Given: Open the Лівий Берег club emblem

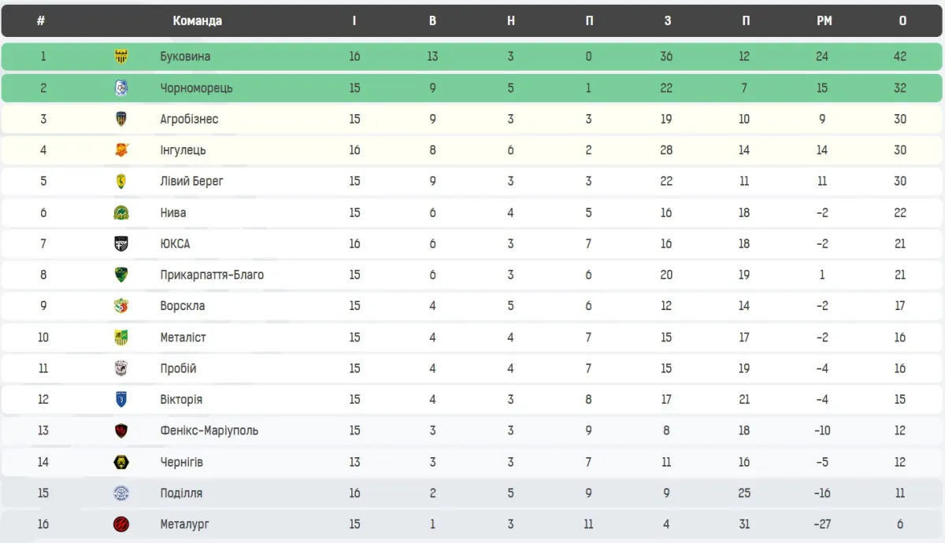Looking at the screenshot, I should click(121, 181).
